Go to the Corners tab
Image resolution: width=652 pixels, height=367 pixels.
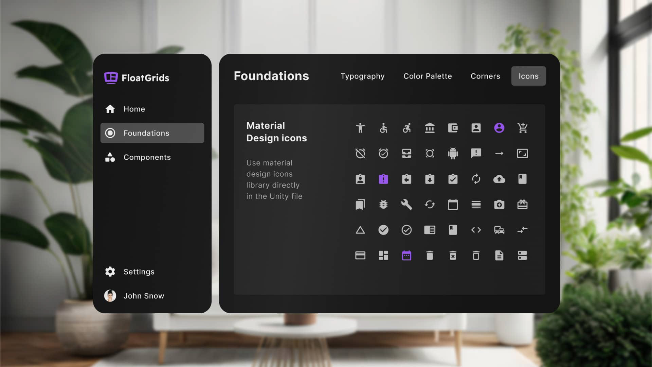tap(485, 76)
